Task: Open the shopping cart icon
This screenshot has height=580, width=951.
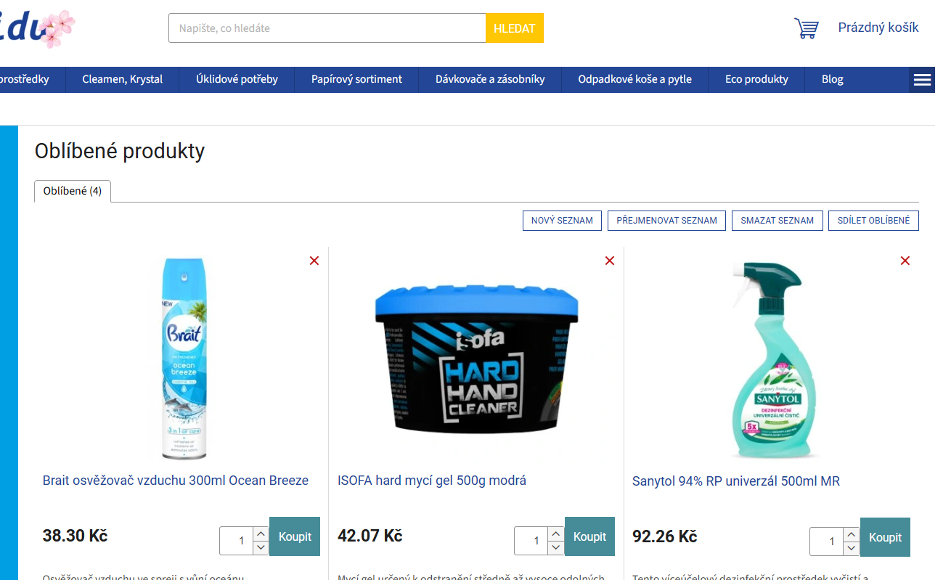Action: tap(806, 28)
